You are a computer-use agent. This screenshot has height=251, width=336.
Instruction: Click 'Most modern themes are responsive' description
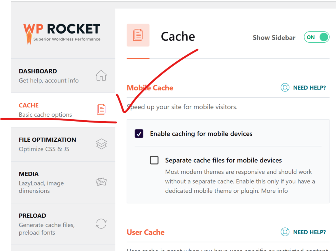coord(240,181)
